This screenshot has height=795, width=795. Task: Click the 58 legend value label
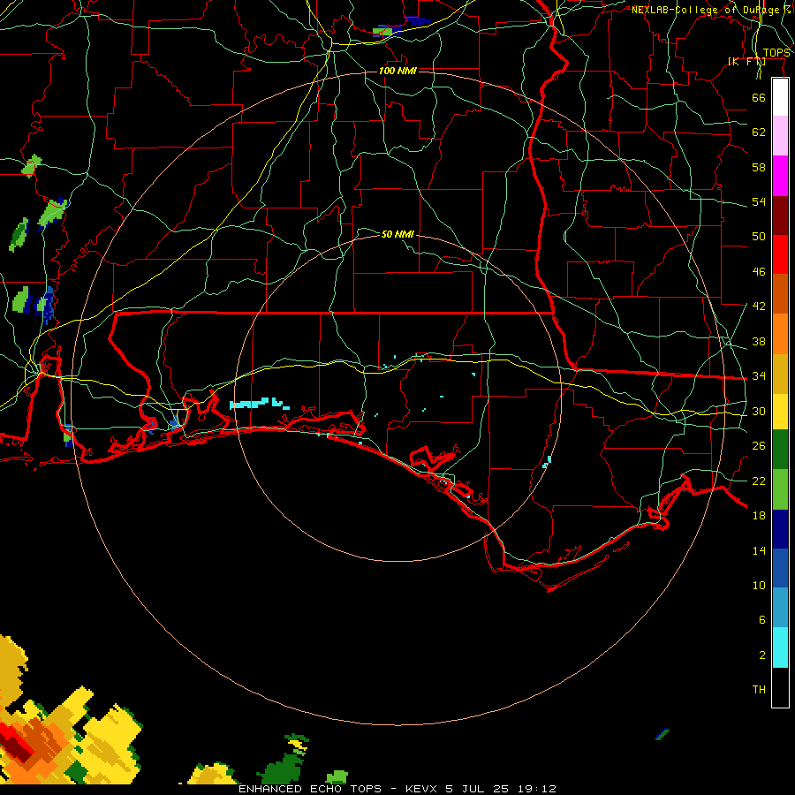click(759, 167)
